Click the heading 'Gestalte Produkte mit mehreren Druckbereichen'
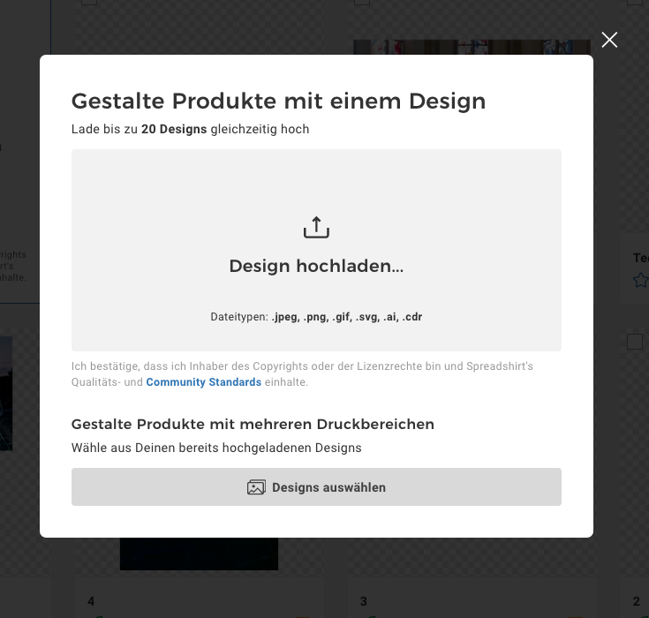649x618 pixels. [x=253, y=425]
